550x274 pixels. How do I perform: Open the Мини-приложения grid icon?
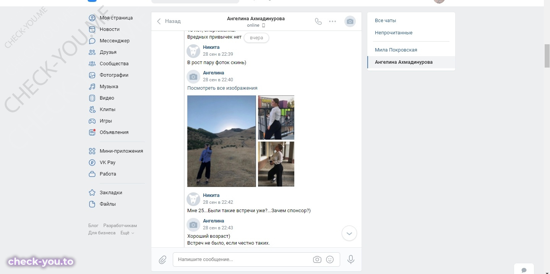(92, 151)
